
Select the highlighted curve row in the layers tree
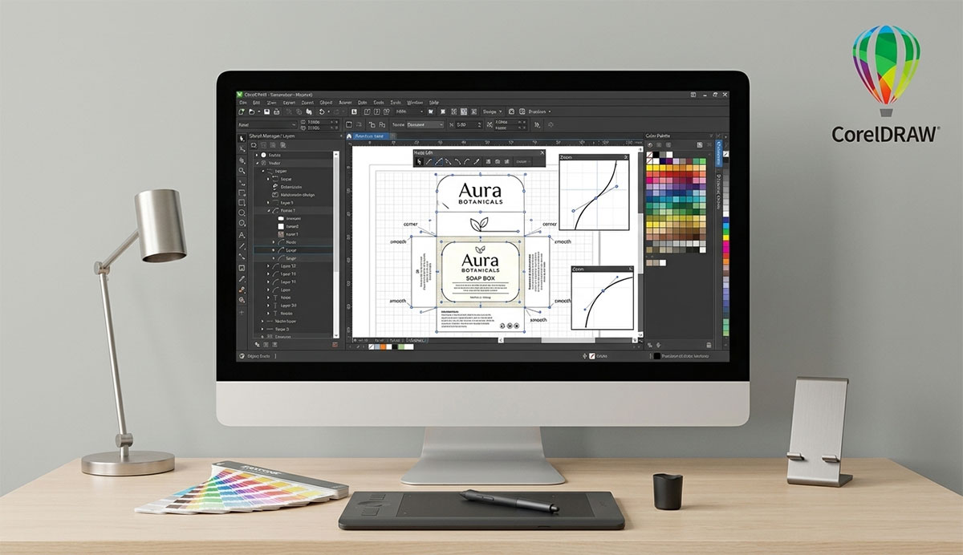pos(293,249)
